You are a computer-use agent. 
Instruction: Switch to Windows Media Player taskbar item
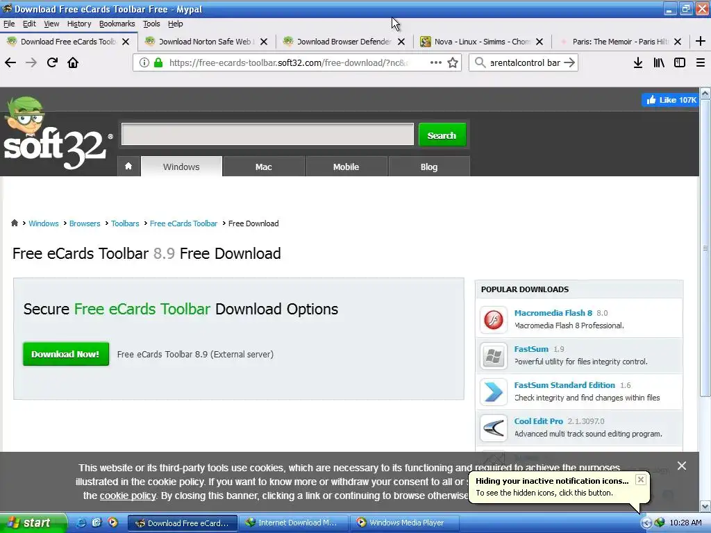405,523
